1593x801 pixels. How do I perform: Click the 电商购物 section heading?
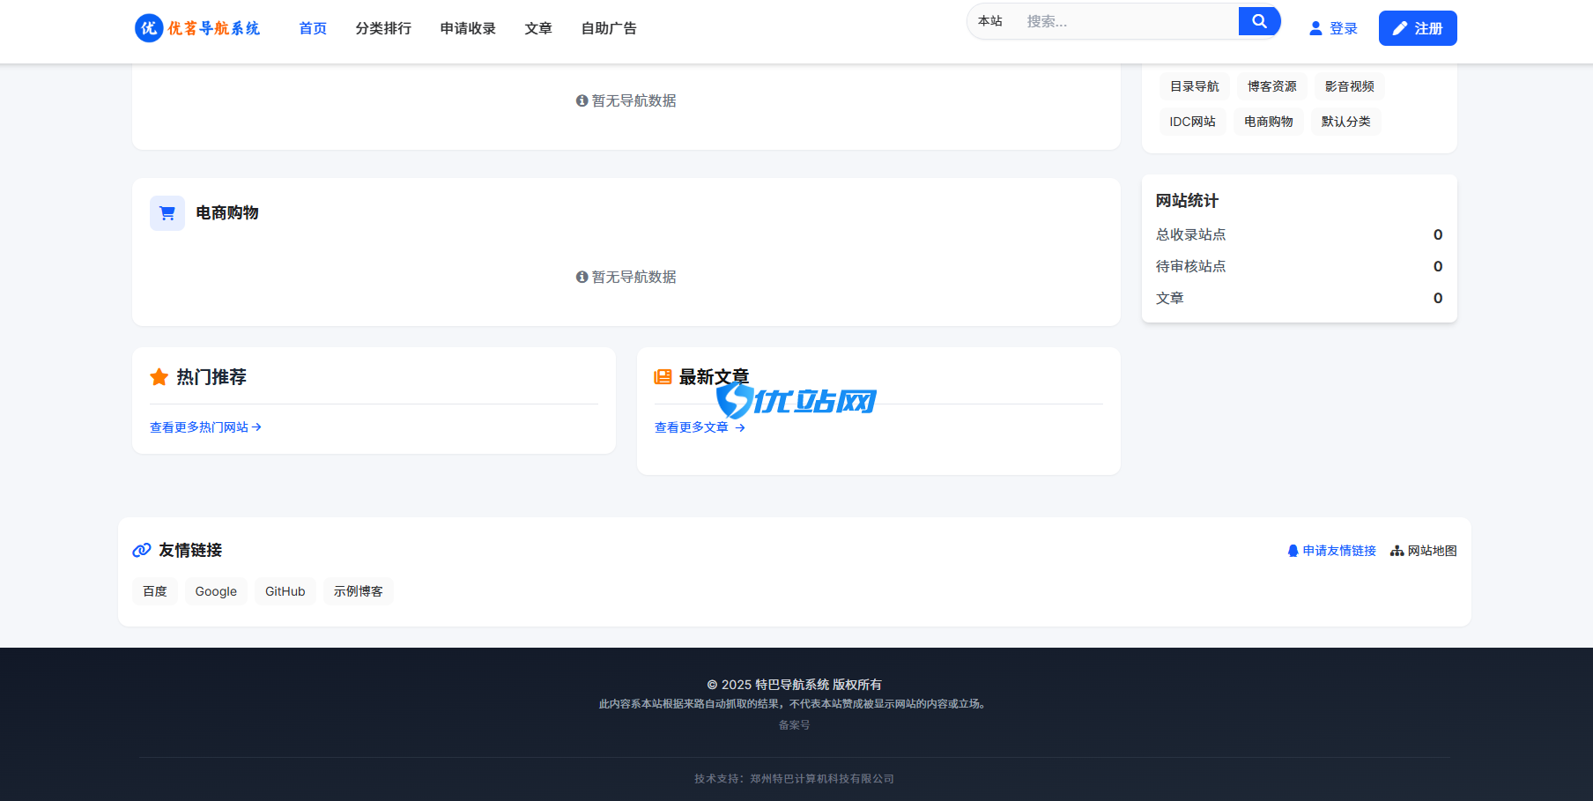[227, 213]
